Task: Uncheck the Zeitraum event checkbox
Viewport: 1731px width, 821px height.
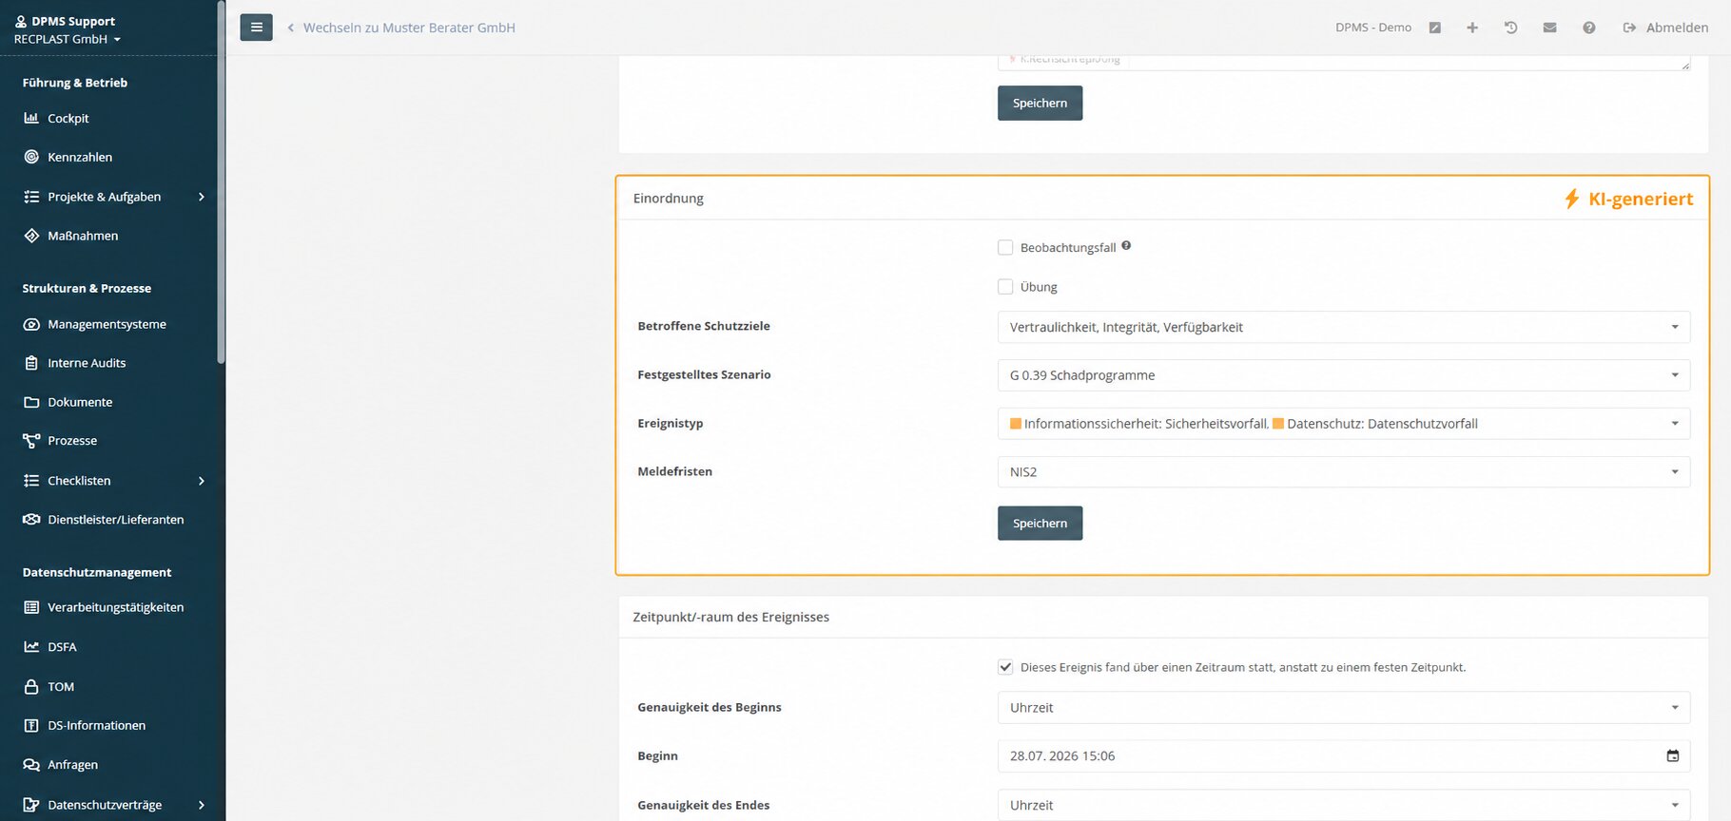Action: (1005, 667)
